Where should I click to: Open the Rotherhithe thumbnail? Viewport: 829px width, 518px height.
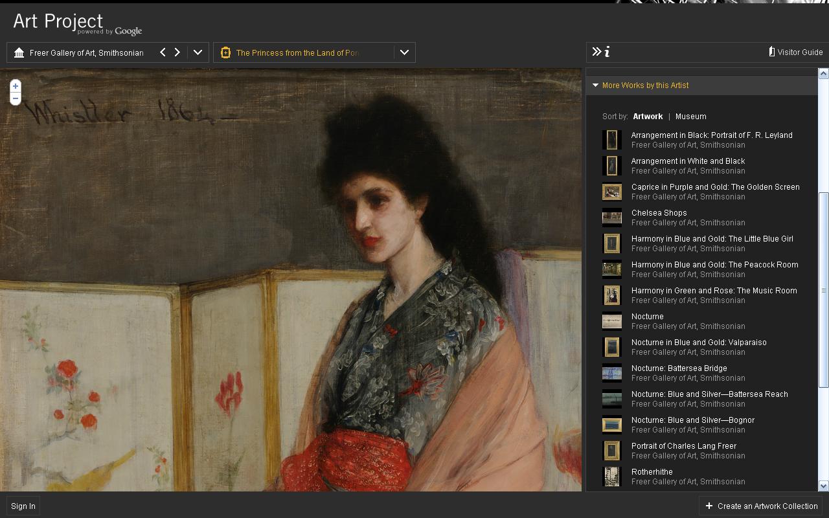[611, 477]
